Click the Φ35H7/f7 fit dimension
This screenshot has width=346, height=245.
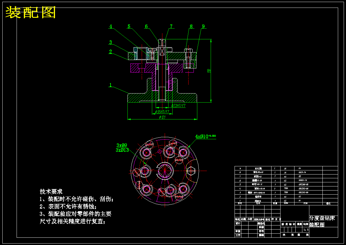tap(162, 112)
